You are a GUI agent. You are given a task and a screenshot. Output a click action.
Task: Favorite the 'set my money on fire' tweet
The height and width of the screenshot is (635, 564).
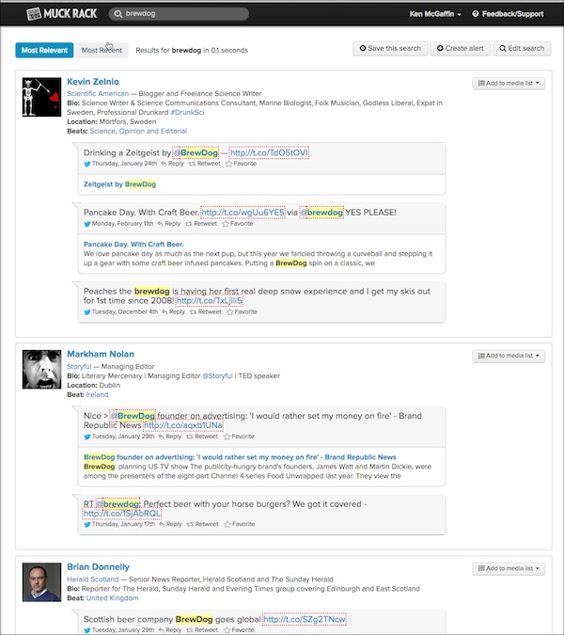[239, 437]
